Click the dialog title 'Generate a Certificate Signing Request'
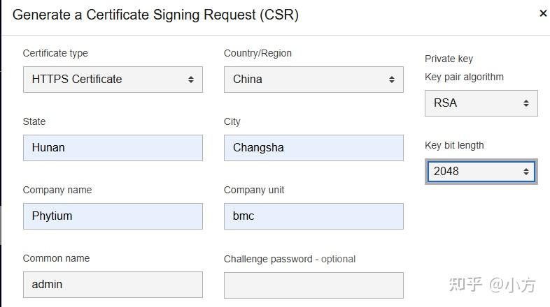Viewport: 550px width, 307px height. point(155,15)
